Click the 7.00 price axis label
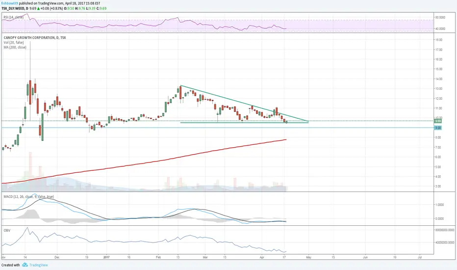This screenshot has width=457, height=270. 438,147
